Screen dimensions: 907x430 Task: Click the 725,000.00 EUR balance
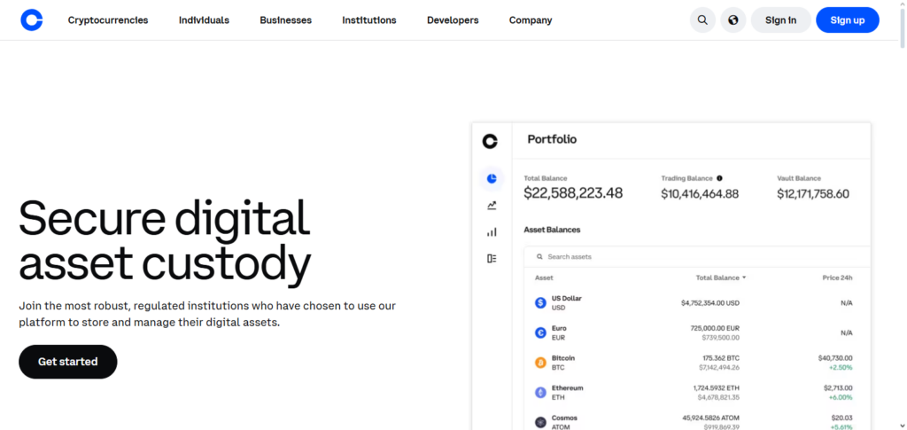point(715,328)
